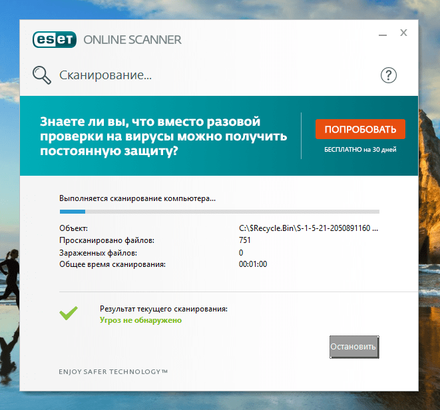
Task: Click the ESET logo
Action: pos(55,39)
